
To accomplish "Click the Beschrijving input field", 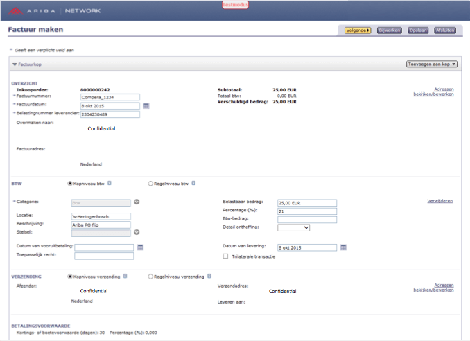I will 101,225.
